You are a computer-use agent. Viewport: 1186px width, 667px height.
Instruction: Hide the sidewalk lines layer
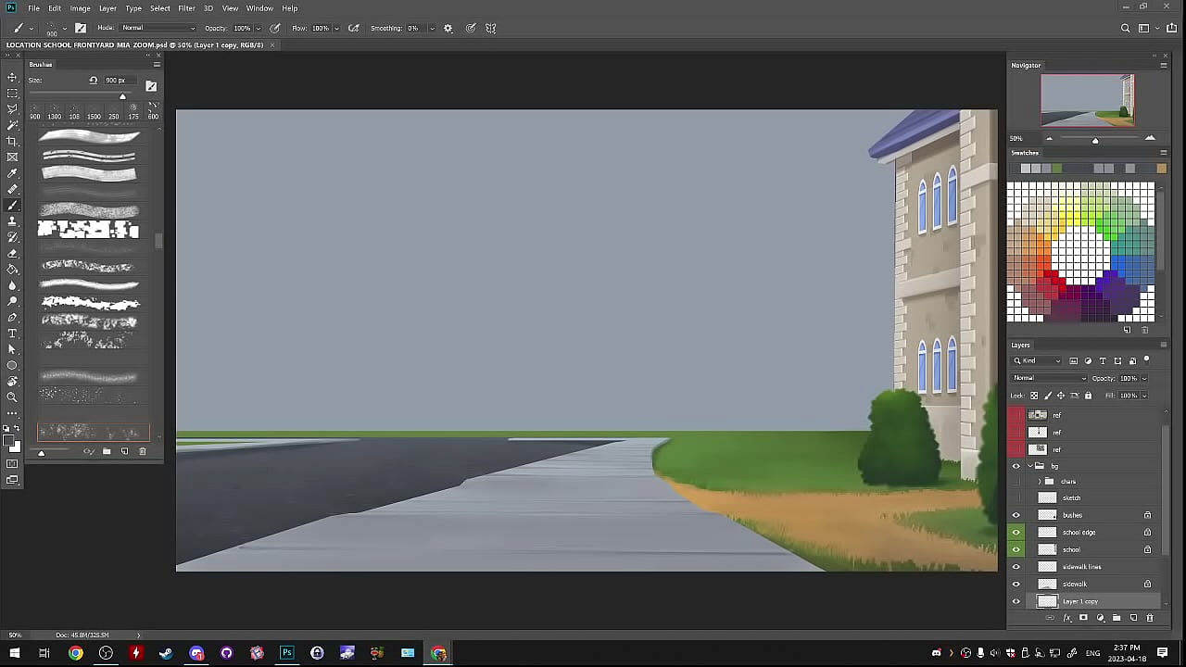pos(1016,567)
